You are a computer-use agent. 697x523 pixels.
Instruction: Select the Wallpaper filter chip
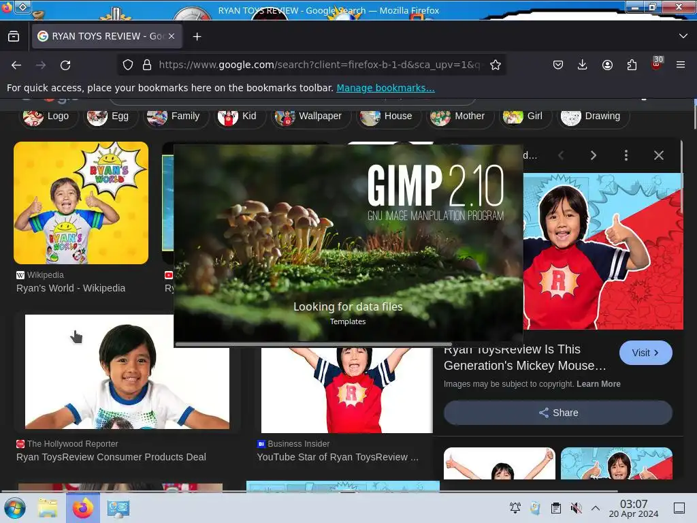[310, 116]
